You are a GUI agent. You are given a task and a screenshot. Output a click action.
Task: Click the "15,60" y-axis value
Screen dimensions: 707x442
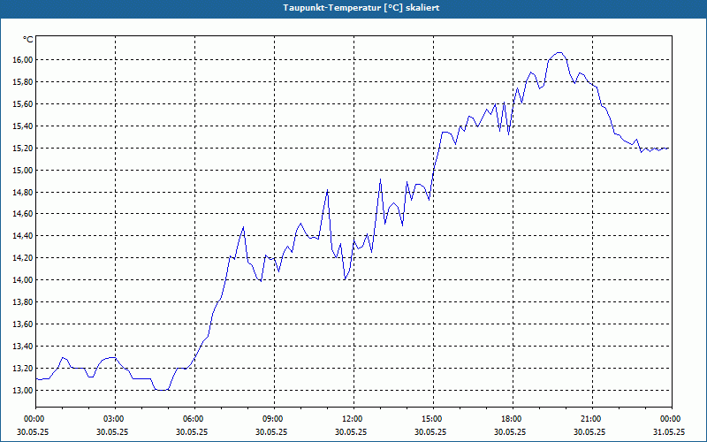(x=22, y=104)
